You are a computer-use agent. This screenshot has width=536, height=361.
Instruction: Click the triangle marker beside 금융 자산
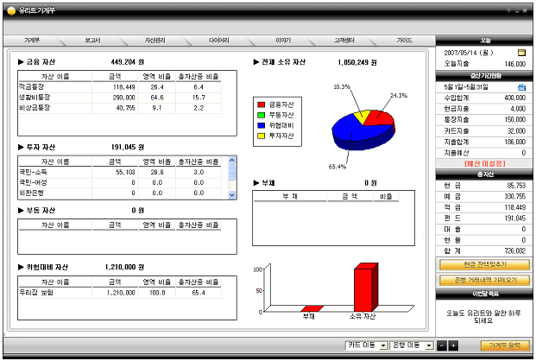pyautogui.click(x=21, y=62)
